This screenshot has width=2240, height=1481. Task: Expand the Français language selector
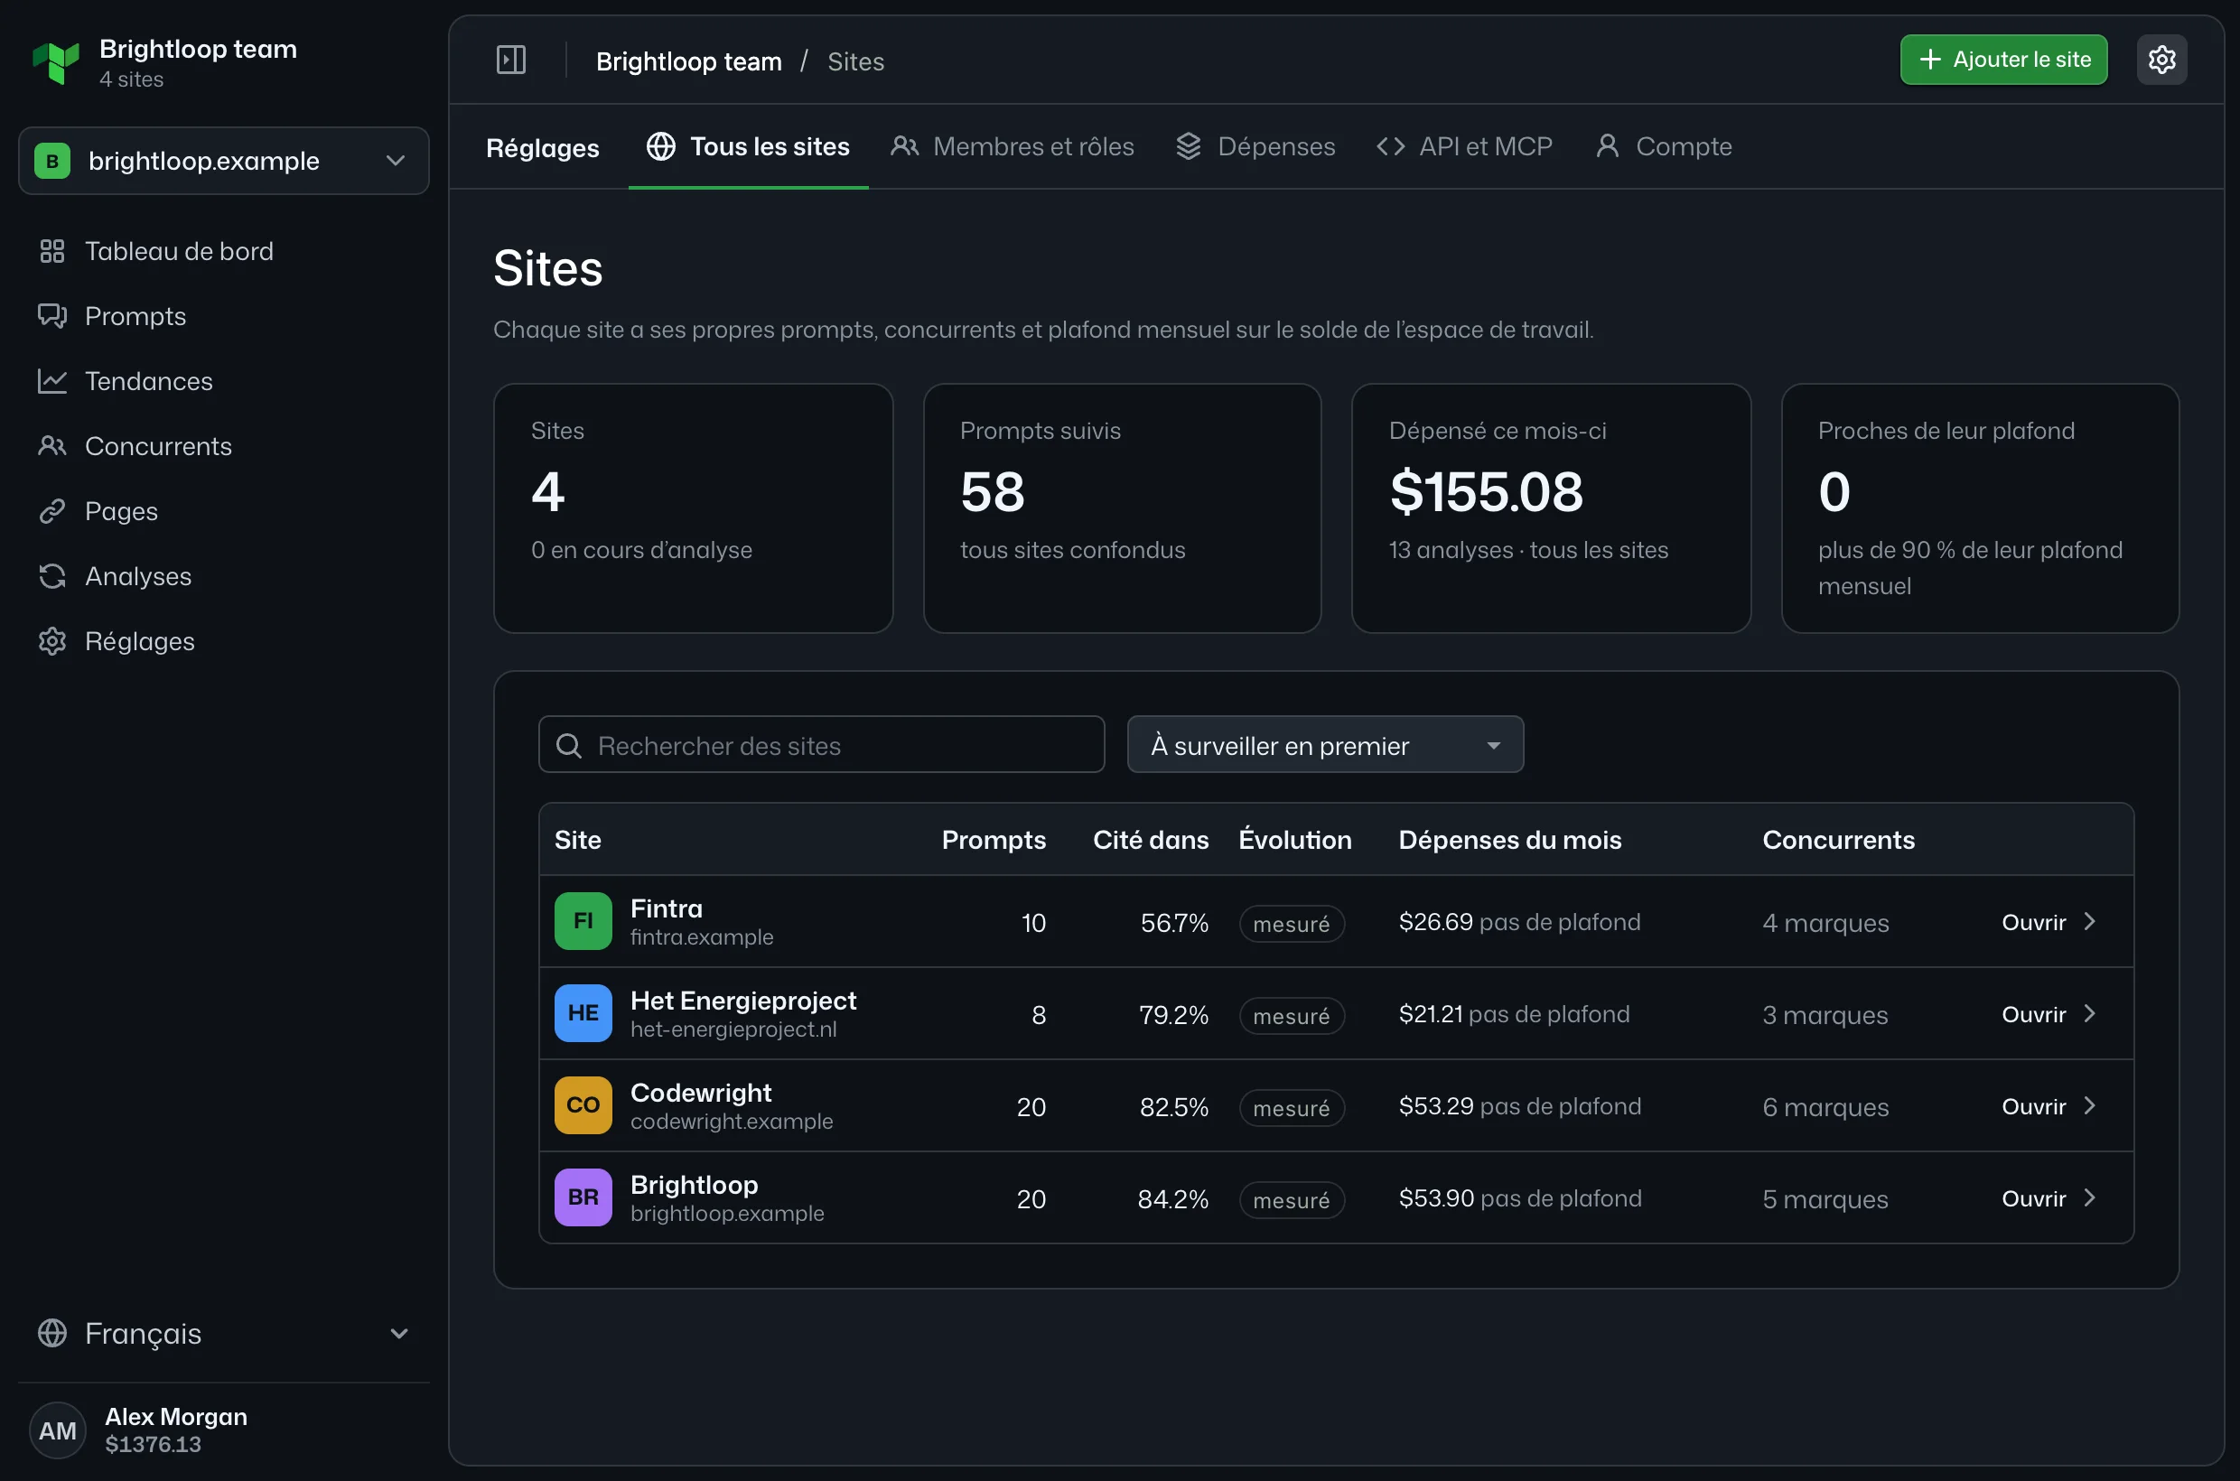[x=224, y=1334]
